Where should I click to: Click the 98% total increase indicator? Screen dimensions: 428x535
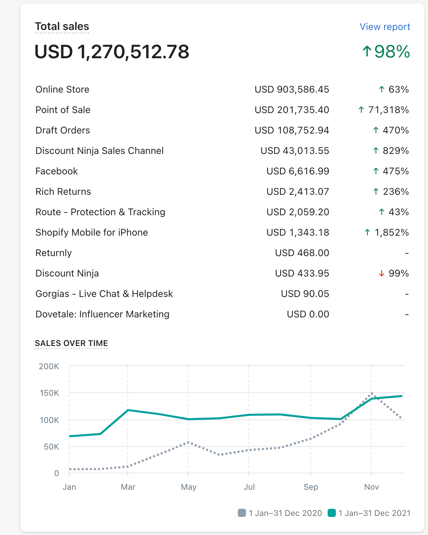386,52
